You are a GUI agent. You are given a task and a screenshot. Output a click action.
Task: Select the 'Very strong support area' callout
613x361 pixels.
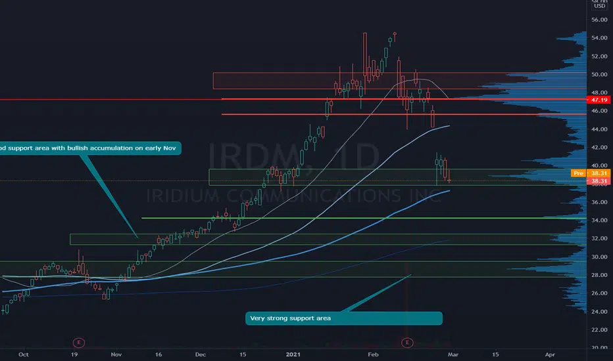pos(343,318)
